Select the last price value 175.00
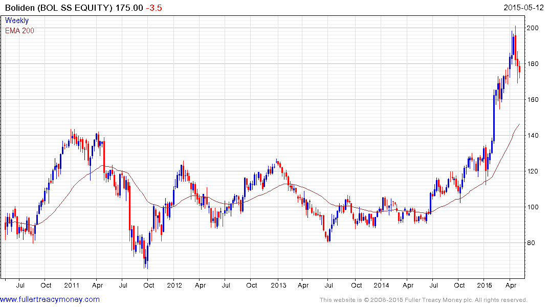This screenshot has width=550, height=307. [x=129, y=8]
